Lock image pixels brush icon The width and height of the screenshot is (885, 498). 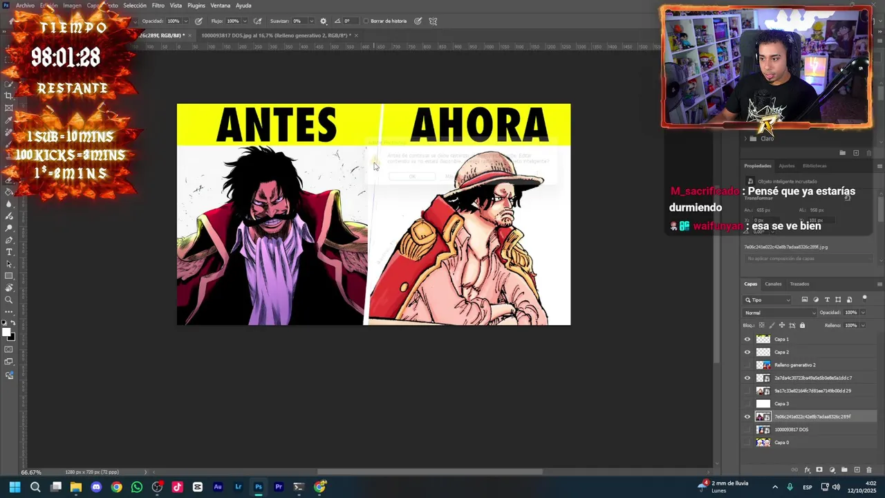pyautogui.click(x=772, y=325)
